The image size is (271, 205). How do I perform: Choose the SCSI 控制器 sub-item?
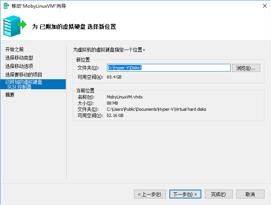[x=19, y=87]
